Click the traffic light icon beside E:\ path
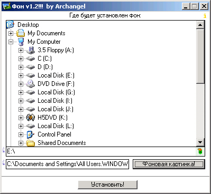 [x=200, y=151]
